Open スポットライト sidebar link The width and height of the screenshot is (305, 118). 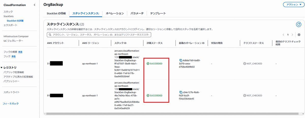(x=11, y=92)
